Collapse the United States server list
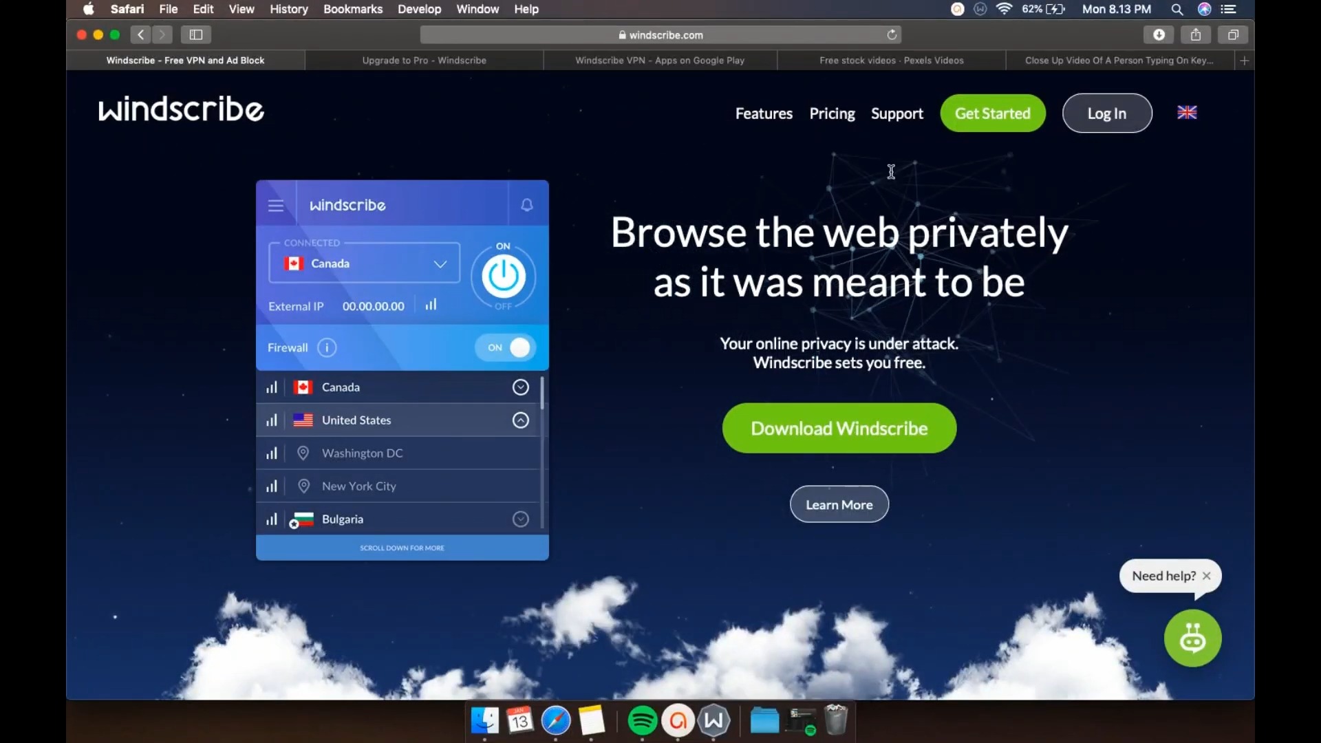The height and width of the screenshot is (743, 1321). 521,420
